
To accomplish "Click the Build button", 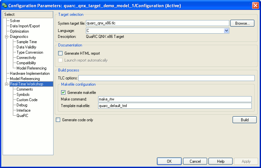I will [x=244, y=120].
